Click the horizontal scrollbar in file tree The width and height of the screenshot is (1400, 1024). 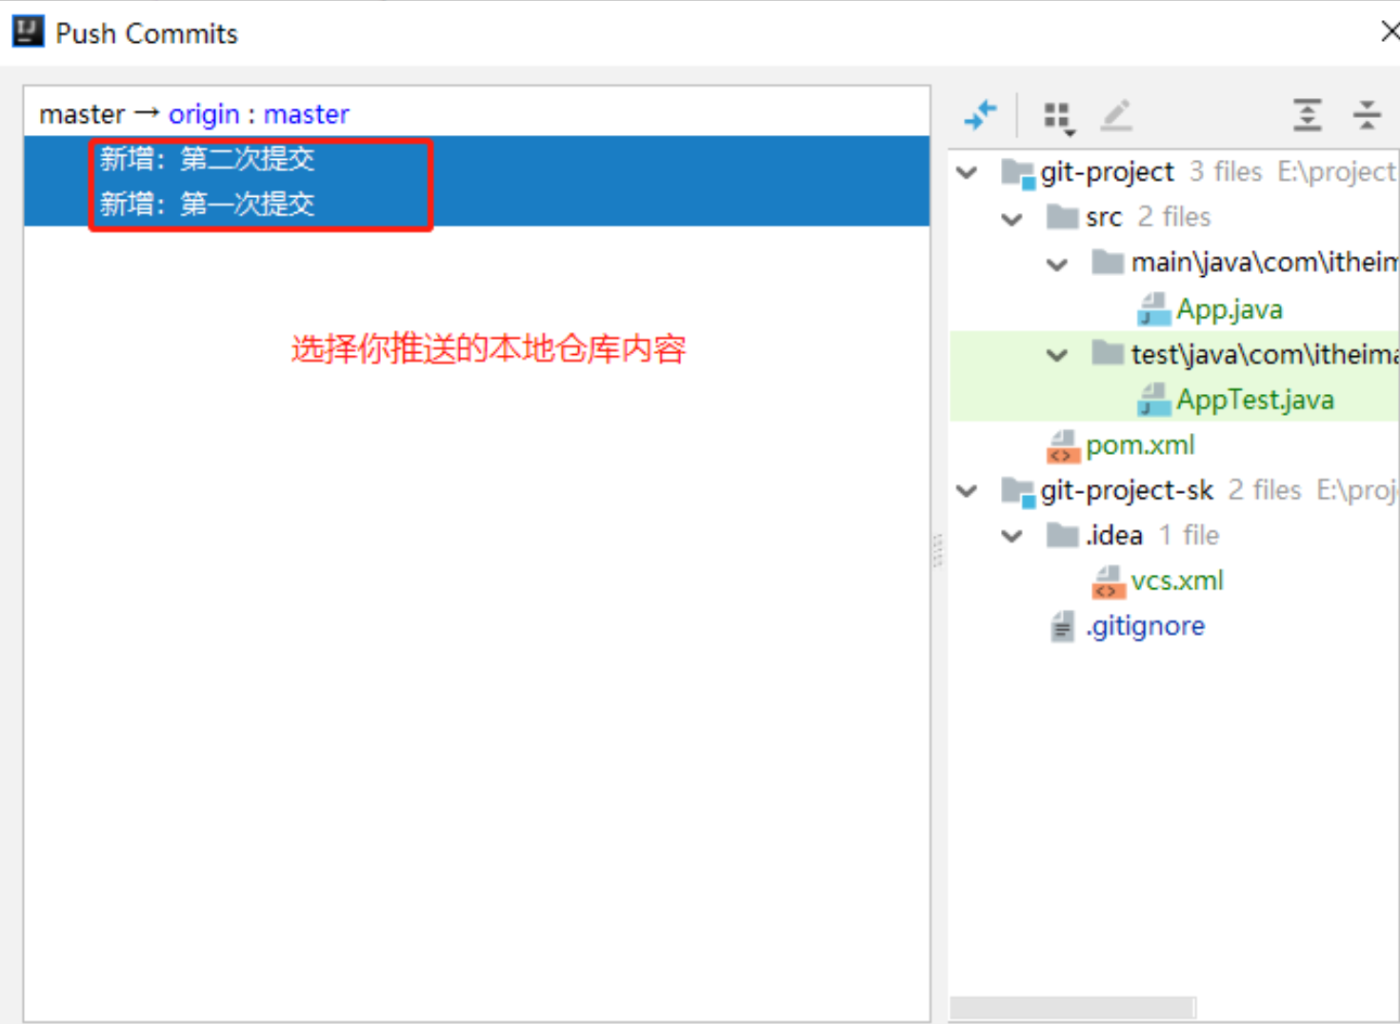1072,1007
